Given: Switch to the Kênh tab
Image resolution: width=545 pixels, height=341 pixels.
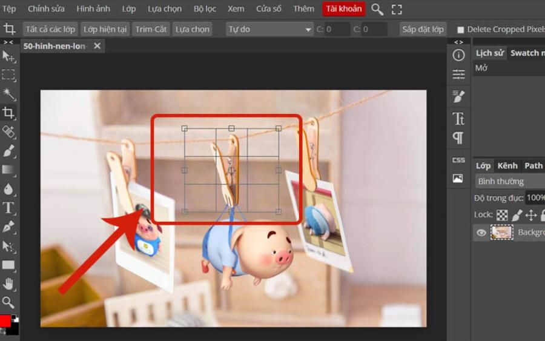Looking at the screenshot, I should [507, 165].
